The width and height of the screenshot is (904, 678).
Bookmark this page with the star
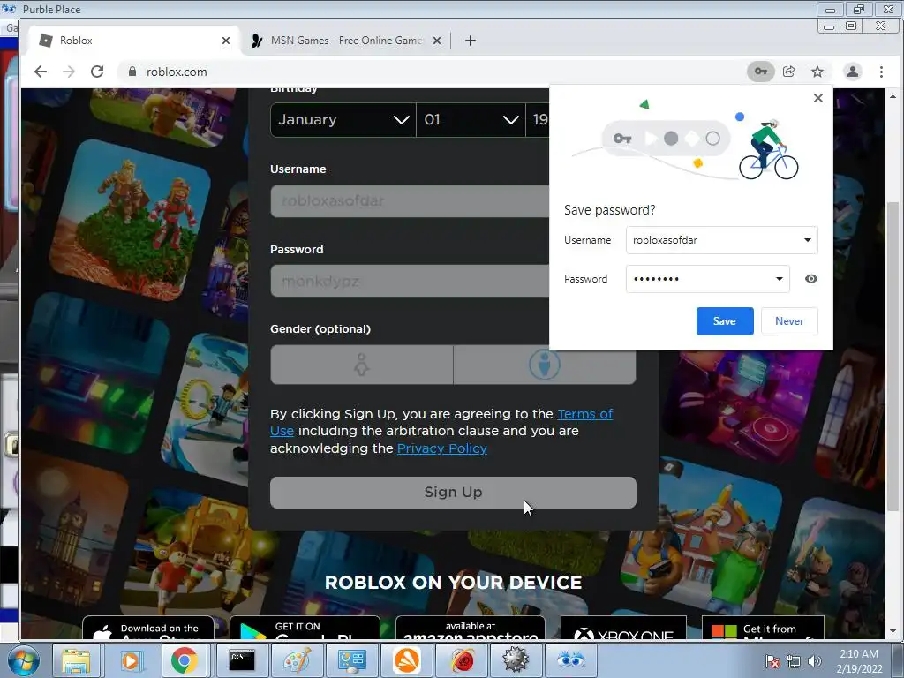click(817, 72)
